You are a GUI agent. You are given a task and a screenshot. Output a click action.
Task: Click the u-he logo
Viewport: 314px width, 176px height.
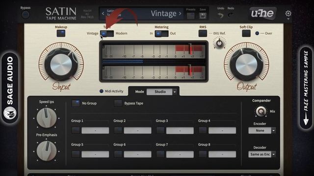262,13
